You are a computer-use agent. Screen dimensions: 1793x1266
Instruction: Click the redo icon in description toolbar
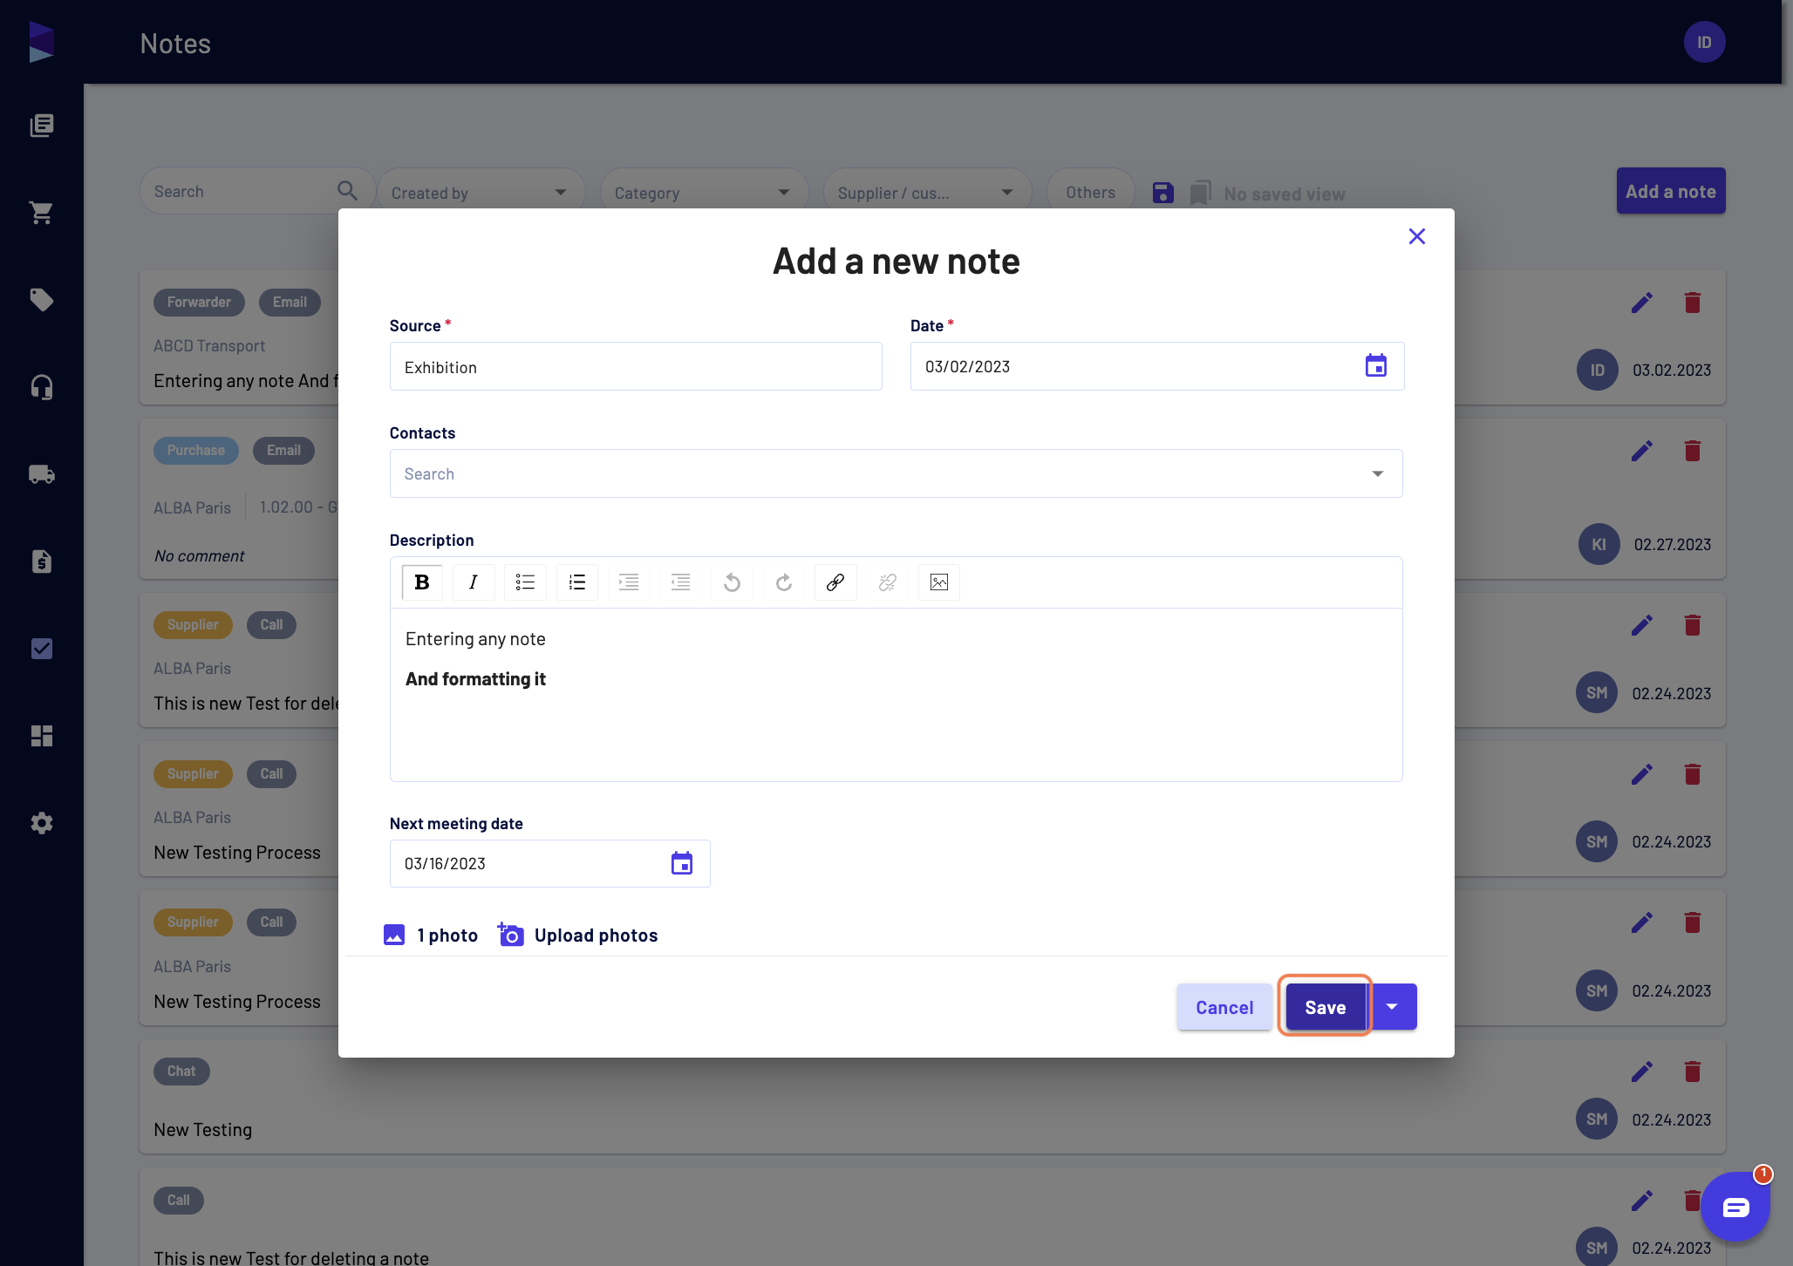[x=784, y=582]
